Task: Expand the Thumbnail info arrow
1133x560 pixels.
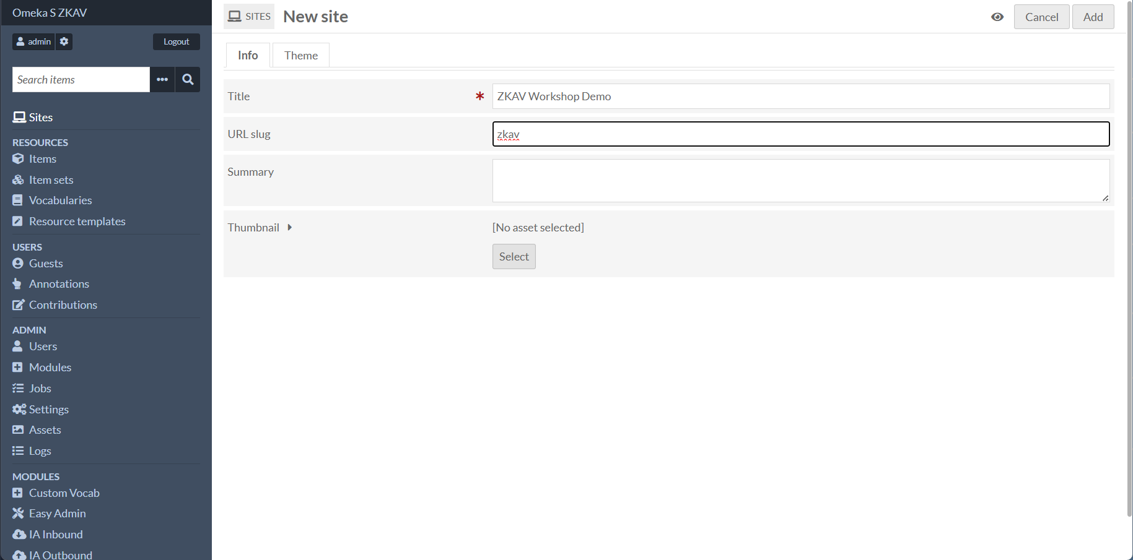Action: [x=289, y=228]
